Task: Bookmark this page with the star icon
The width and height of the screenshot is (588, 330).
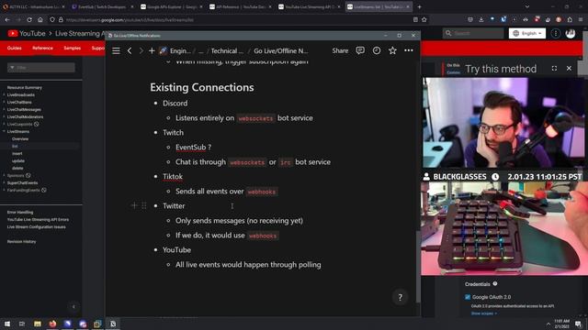Action: click(424, 19)
